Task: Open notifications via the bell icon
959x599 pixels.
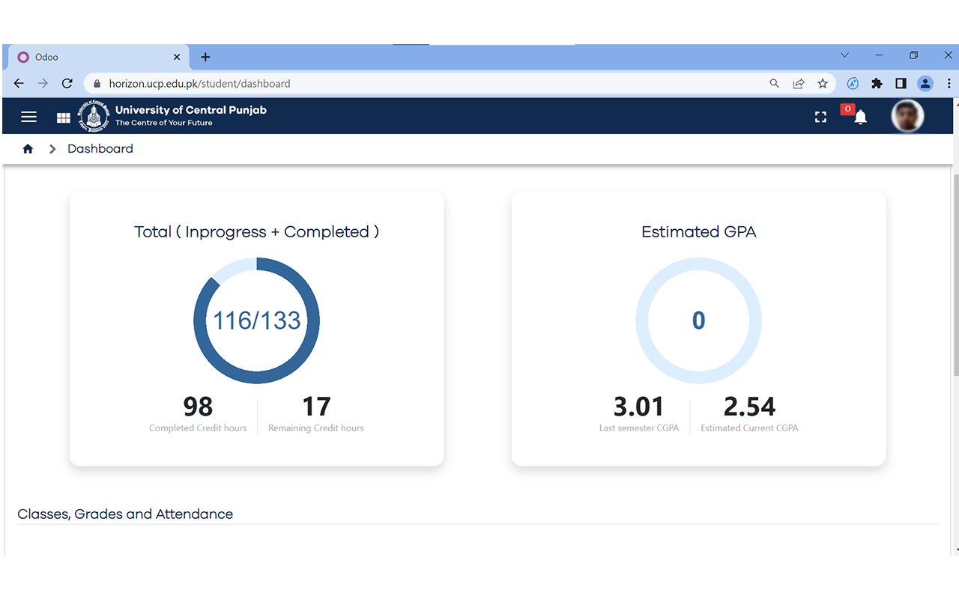Action: click(859, 118)
